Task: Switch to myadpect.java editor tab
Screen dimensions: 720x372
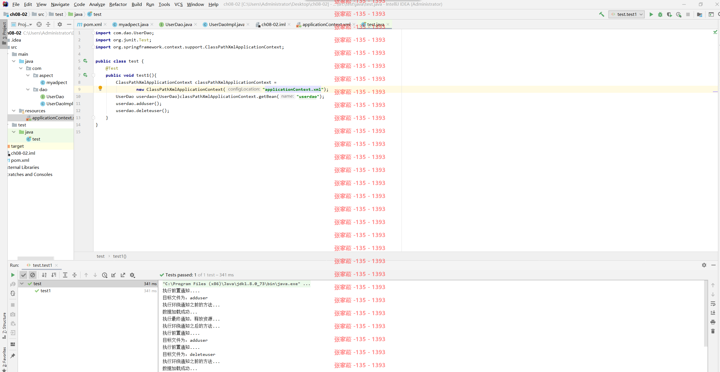Action: pos(133,25)
